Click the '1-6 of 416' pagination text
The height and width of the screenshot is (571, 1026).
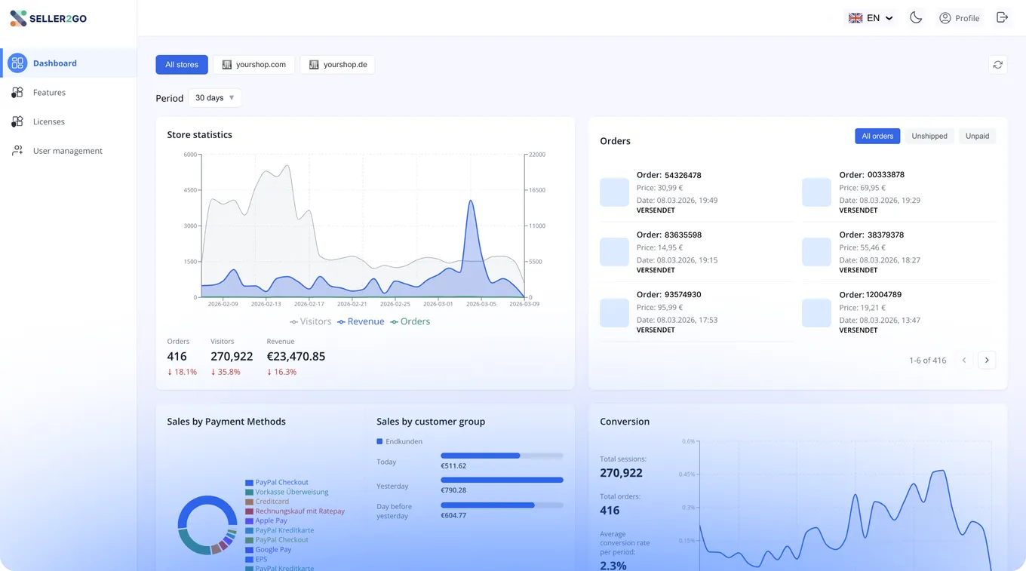928,361
